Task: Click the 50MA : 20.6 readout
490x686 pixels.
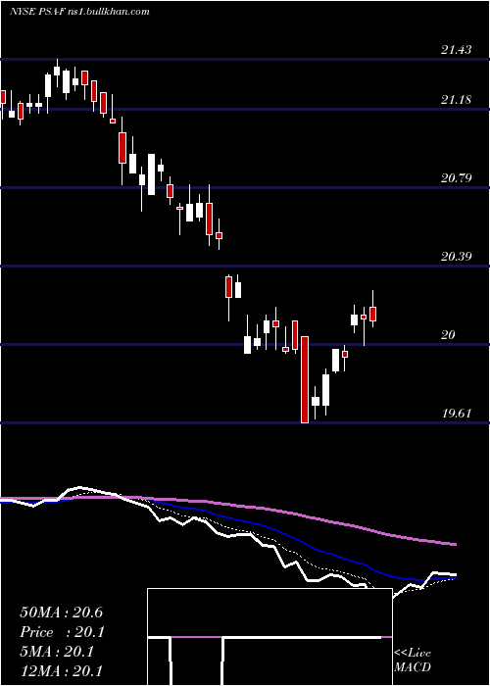Action: click(x=61, y=612)
